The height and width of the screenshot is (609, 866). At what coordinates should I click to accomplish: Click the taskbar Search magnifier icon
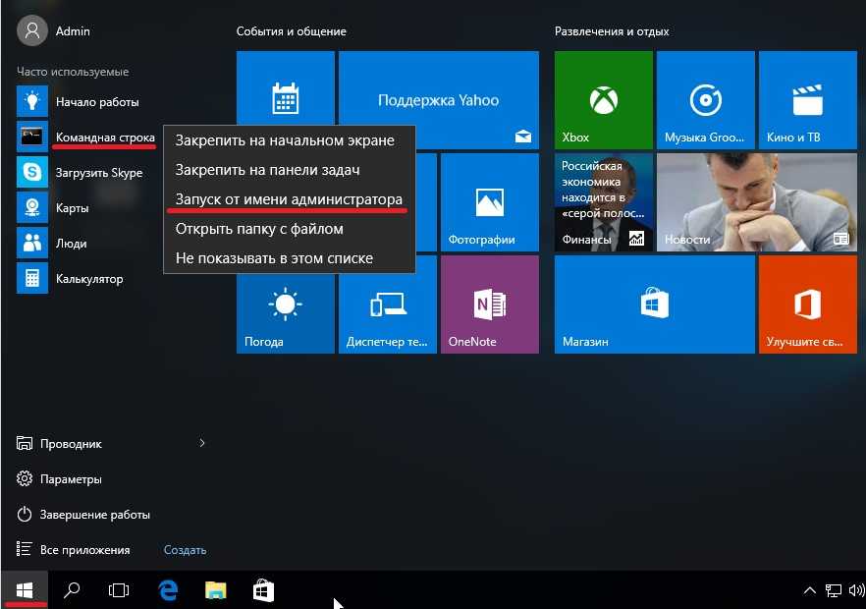point(72,589)
